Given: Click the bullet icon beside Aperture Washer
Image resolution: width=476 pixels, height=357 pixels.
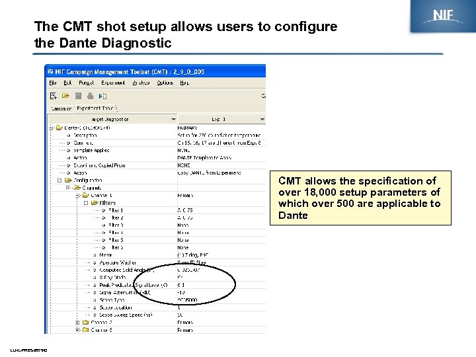Looking at the screenshot, I should 95,262.
